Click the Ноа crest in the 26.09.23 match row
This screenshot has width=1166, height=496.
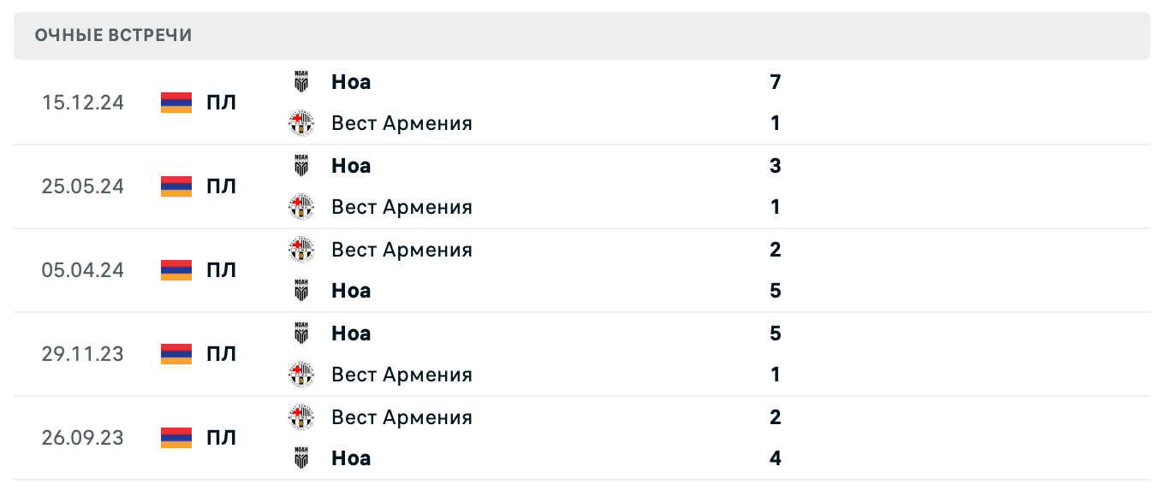(301, 458)
